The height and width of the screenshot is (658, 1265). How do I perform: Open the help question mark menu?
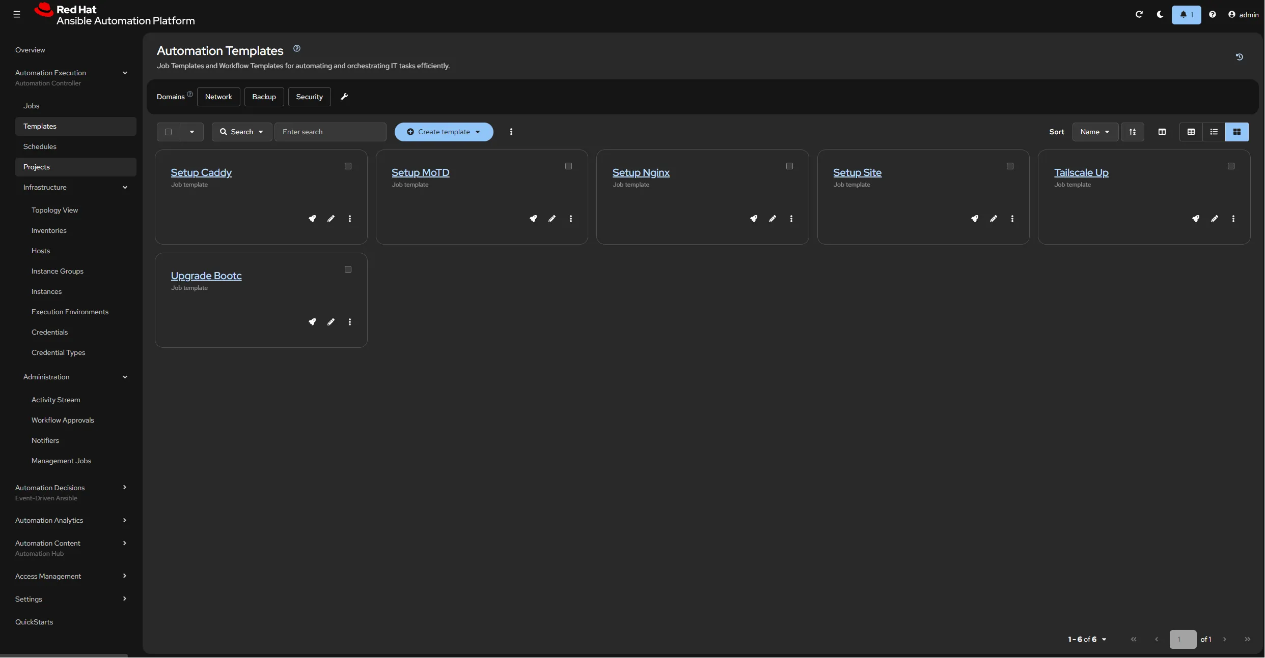pos(1213,14)
